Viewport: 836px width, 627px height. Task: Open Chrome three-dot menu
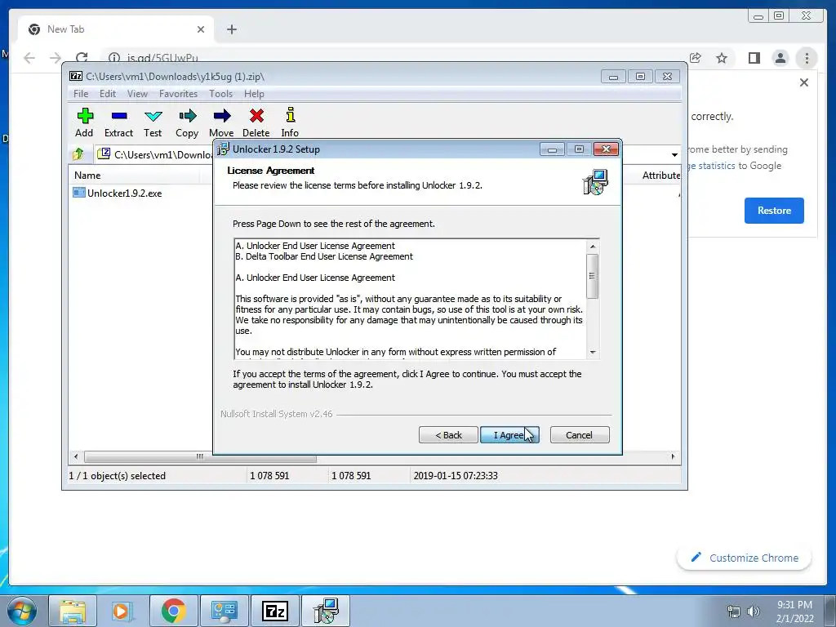click(807, 58)
